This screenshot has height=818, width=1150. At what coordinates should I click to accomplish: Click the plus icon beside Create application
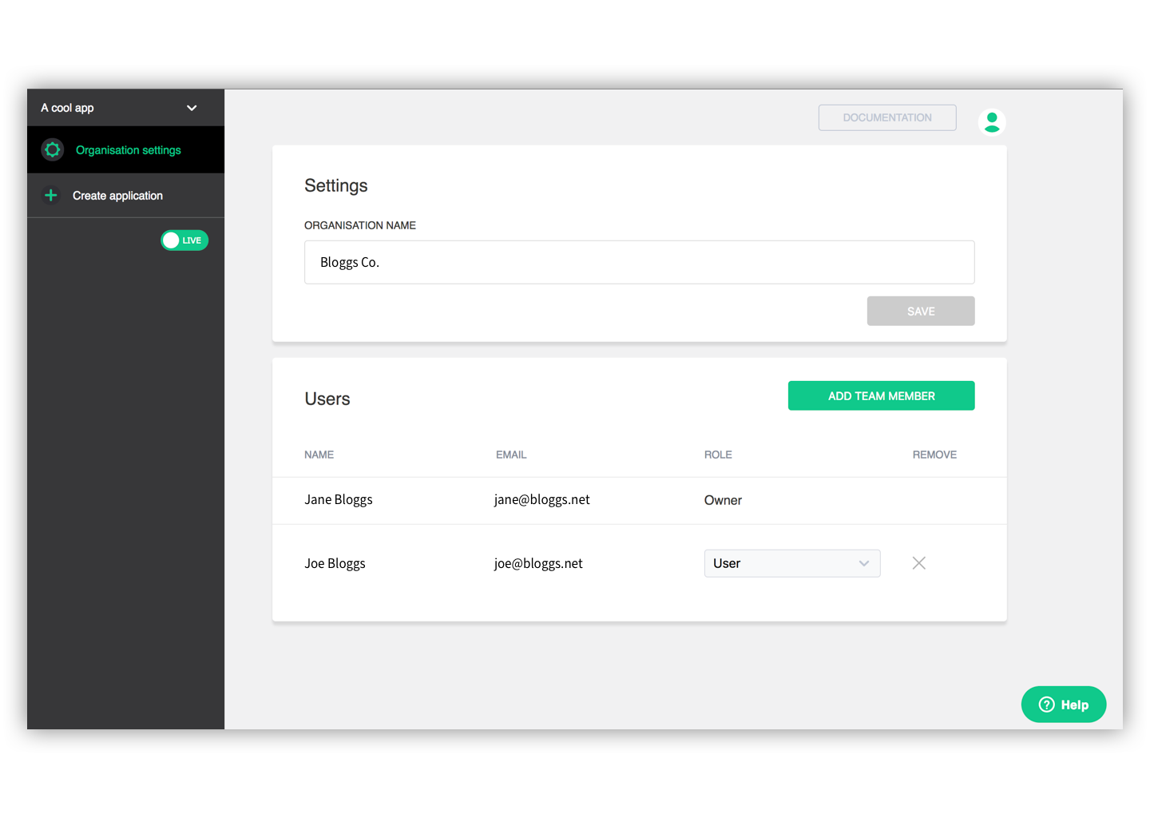point(51,195)
